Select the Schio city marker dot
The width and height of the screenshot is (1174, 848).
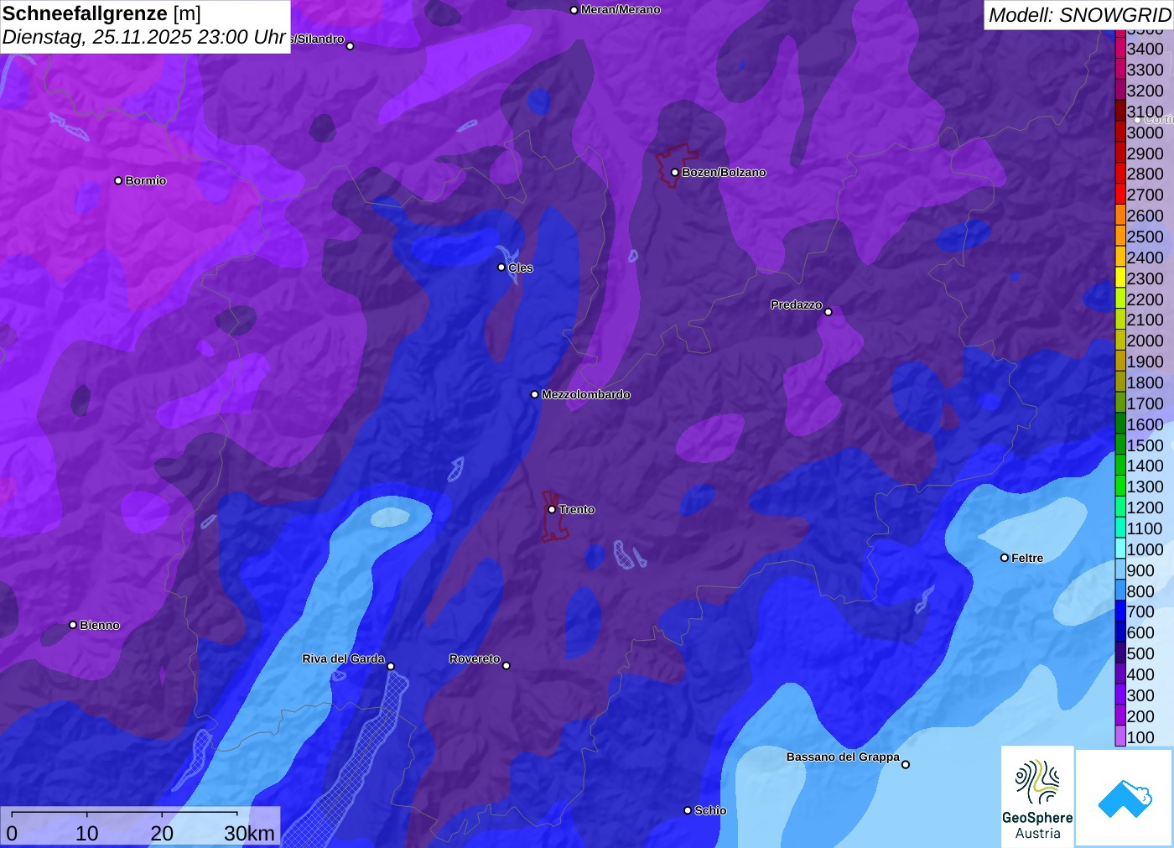pos(688,810)
